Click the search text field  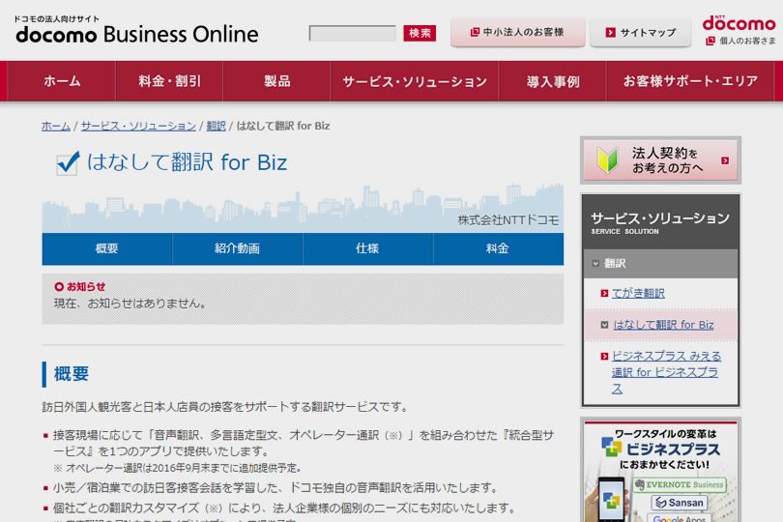tap(353, 34)
